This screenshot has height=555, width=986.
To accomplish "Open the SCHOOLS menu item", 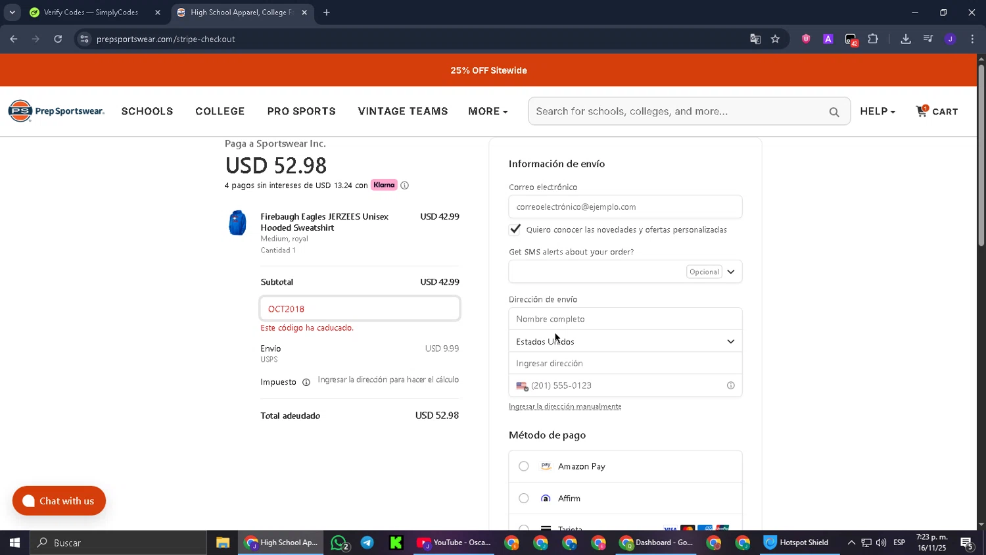I will (147, 111).
